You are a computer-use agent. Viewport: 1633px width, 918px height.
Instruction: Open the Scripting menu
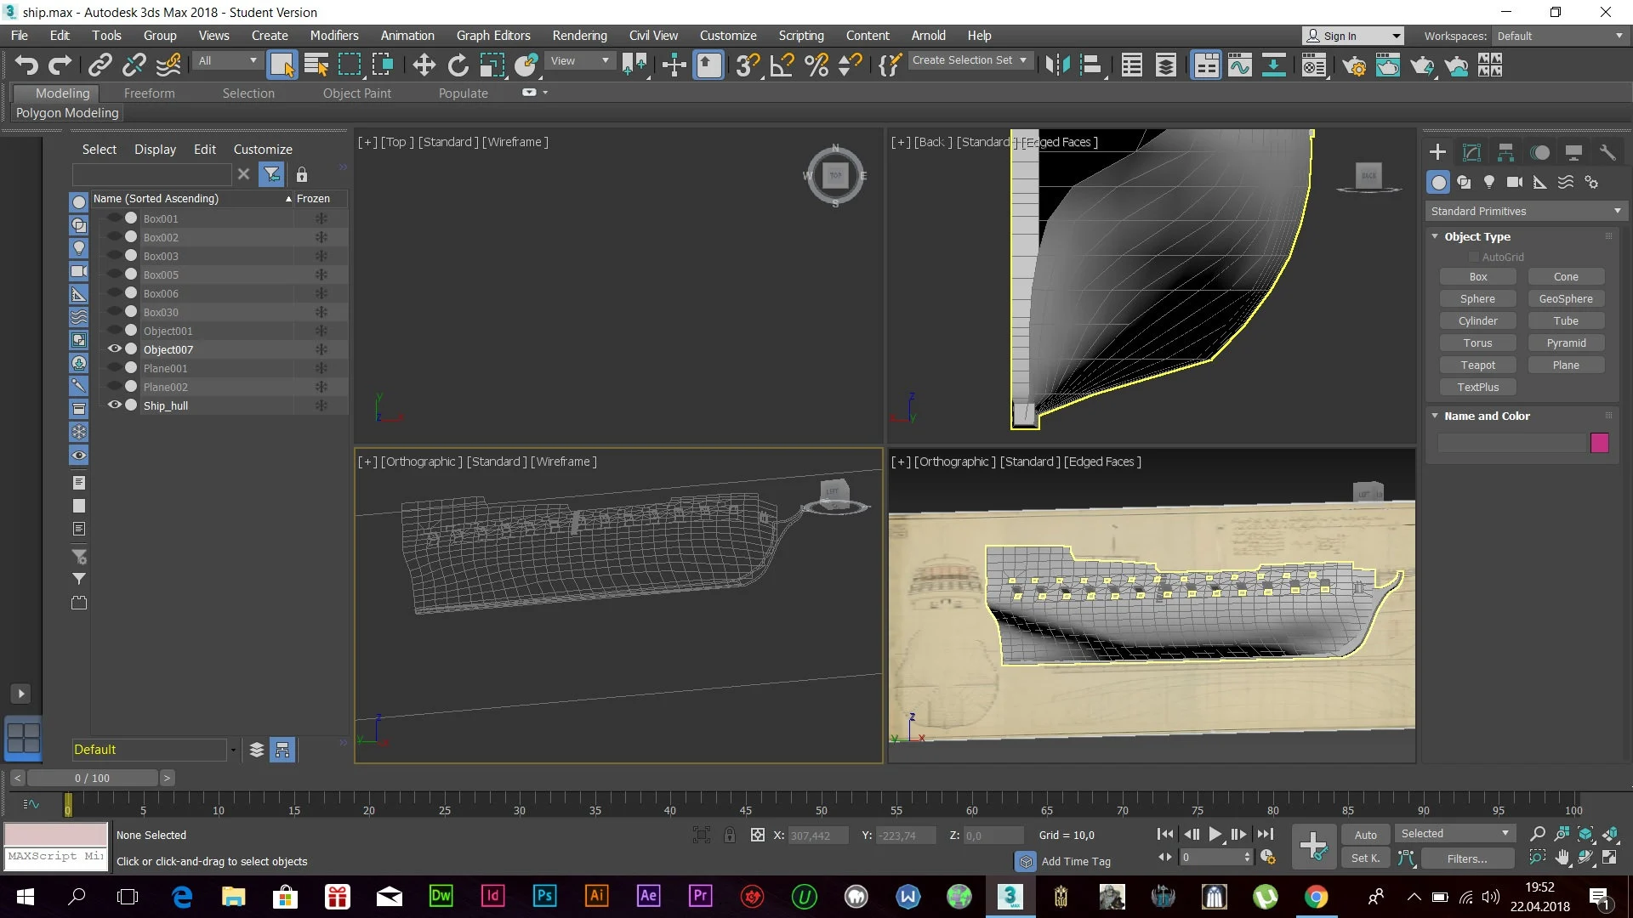click(800, 36)
